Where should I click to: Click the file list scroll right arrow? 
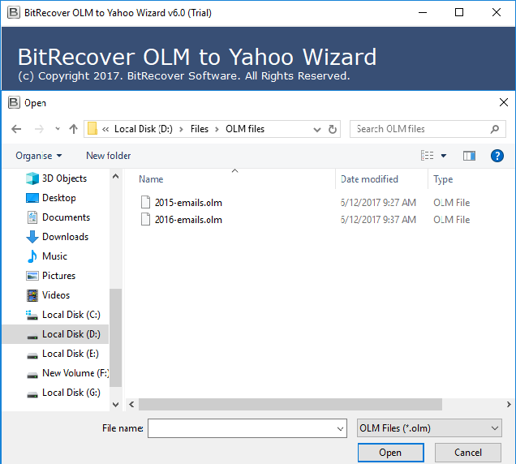click(509, 405)
